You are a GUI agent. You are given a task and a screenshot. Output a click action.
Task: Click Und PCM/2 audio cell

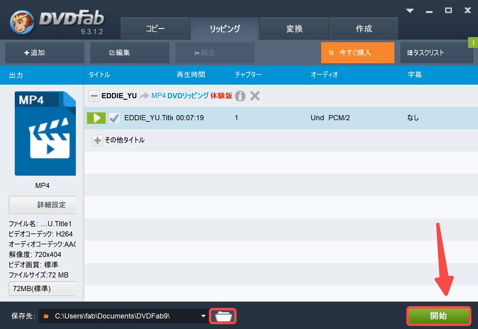[330, 118]
